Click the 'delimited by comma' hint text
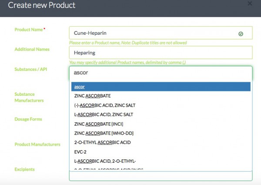The width and height of the screenshot is (261, 185). click(x=127, y=62)
